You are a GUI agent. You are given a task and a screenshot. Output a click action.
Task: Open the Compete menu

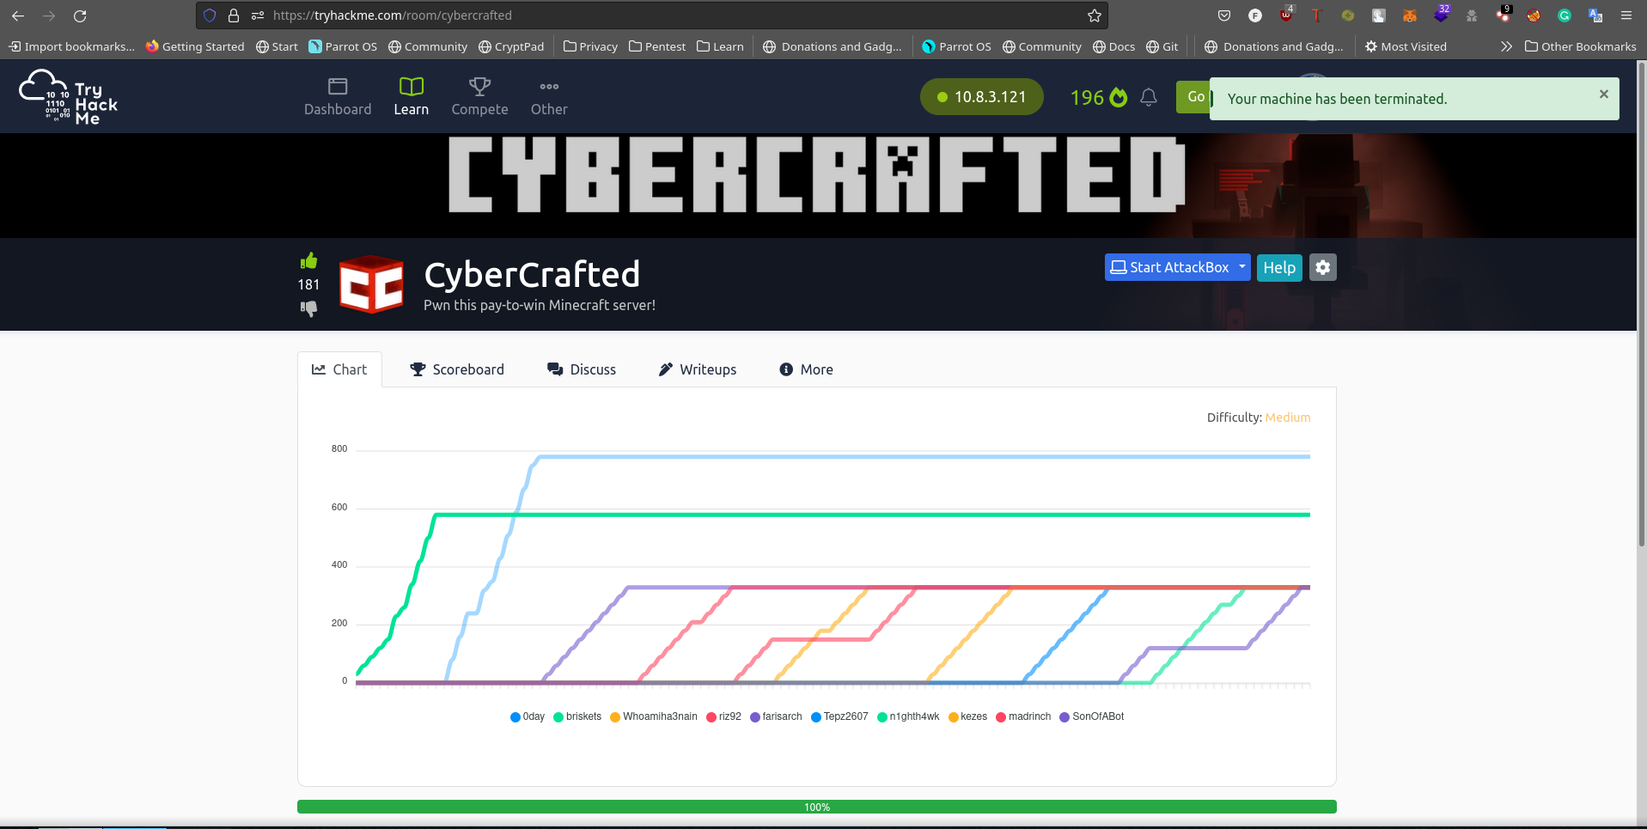(479, 98)
